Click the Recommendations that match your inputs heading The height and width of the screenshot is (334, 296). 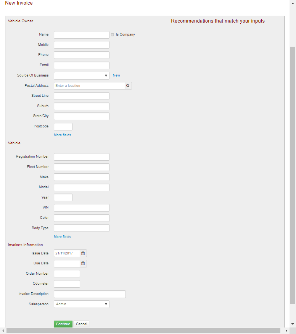coord(218,21)
